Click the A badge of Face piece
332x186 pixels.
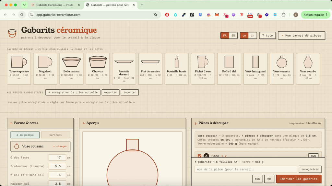206,156
